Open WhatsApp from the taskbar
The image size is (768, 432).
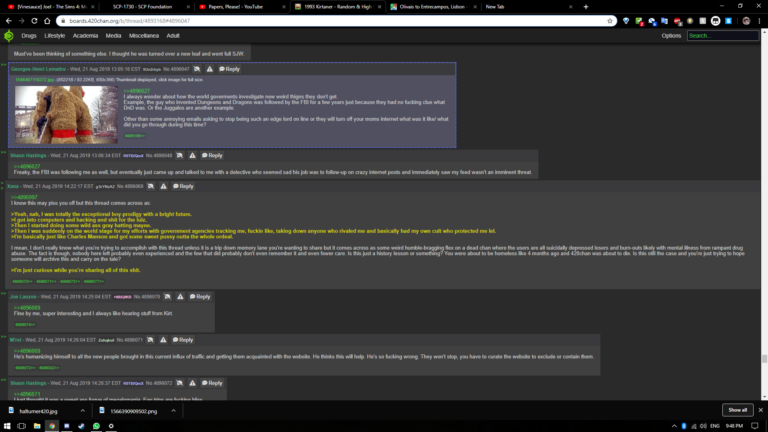96,426
